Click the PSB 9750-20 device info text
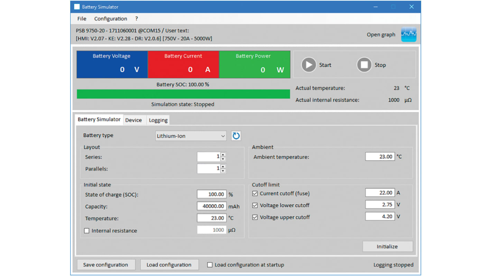491x276 pixels. point(132,30)
